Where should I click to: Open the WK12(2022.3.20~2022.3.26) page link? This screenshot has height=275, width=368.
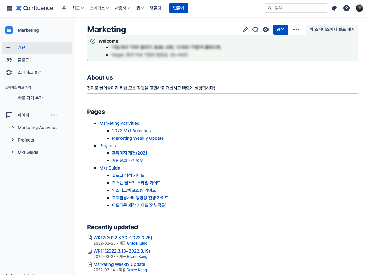[x=123, y=238]
